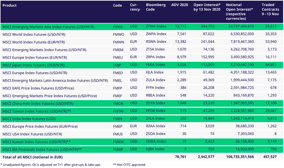The height and width of the screenshot is (168, 284).
Task: Select MSCI Emerging Markets Asia Index Futures row
Action: [48, 27]
